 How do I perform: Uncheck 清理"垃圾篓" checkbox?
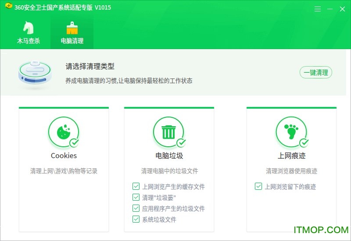(x=136, y=197)
